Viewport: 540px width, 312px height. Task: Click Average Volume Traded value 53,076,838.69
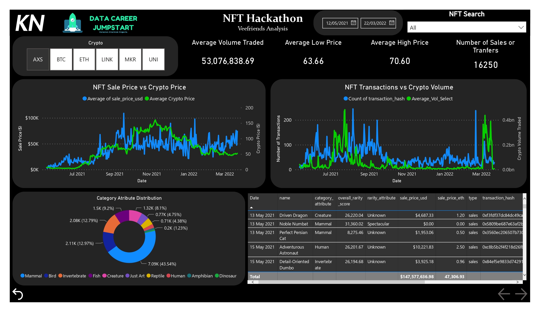tap(228, 61)
